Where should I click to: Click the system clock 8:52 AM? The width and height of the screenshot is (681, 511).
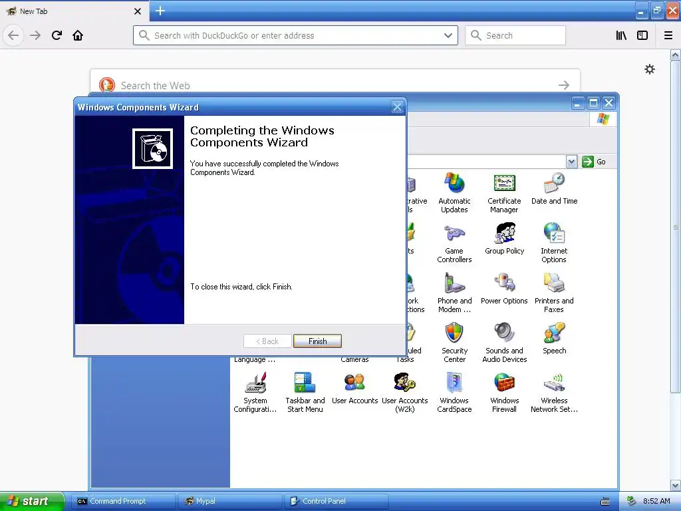pyautogui.click(x=656, y=501)
